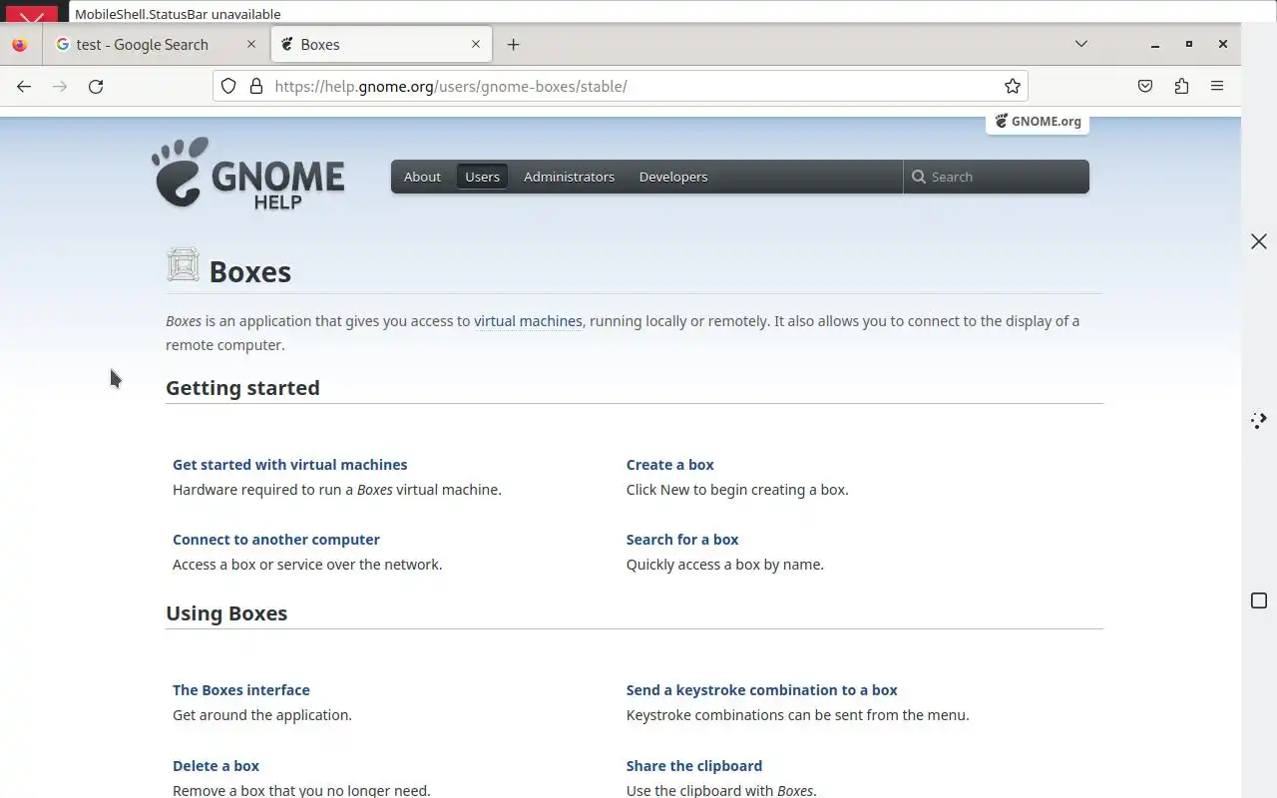Viewport: 1277px width, 798px height.
Task: Click the URL address bar
Action: [x=621, y=86]
